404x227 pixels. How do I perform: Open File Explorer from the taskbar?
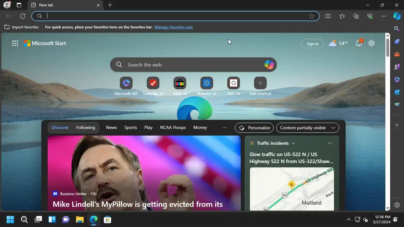coord(80,219)
